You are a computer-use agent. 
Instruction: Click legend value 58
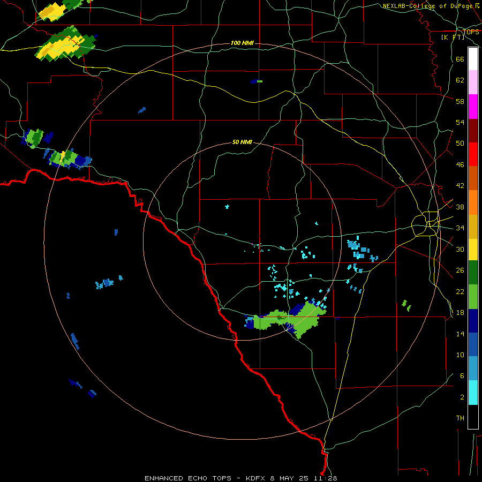[460, 101]
